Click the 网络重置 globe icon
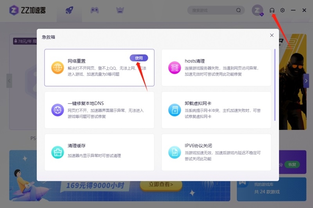313x208 pixels. pyautogui.click(x=58, y=68)
